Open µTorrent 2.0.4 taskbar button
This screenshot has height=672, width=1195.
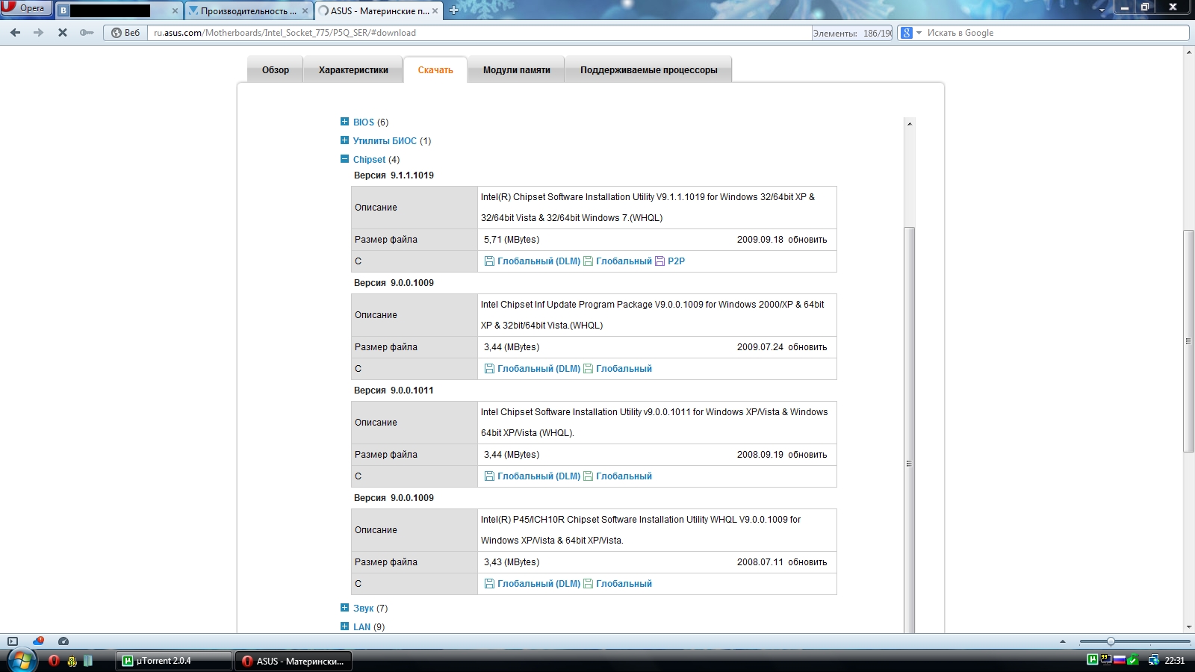[174, 661]
